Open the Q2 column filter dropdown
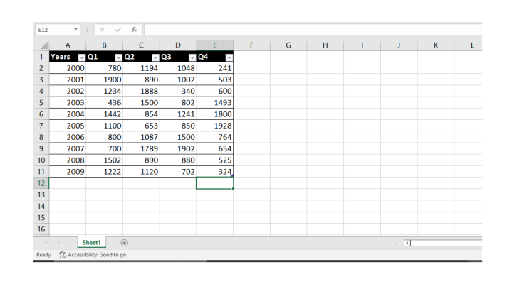 155,58
